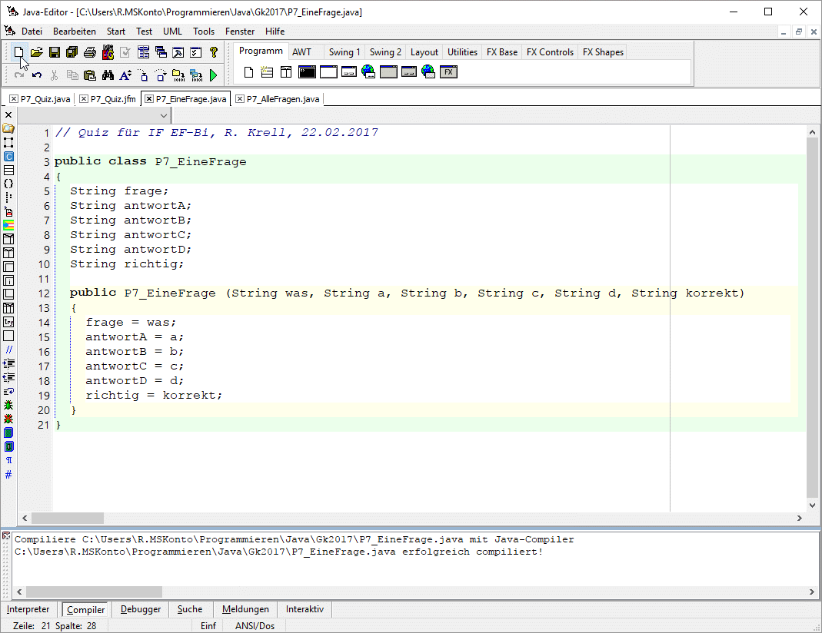Close the P7_Quiz.java tab via its X box
Screen dimensions: 822x633
tap(13, 99)
